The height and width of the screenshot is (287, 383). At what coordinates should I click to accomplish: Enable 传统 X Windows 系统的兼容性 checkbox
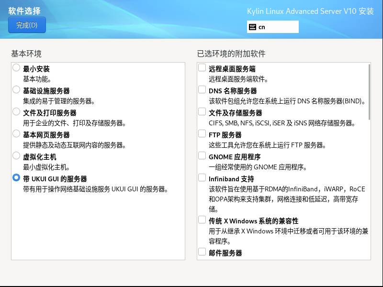point(202,220)
